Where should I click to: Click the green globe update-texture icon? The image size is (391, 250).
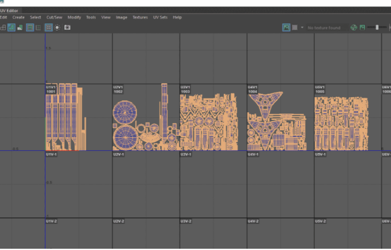pyautogui.click(x=354, y=27)
